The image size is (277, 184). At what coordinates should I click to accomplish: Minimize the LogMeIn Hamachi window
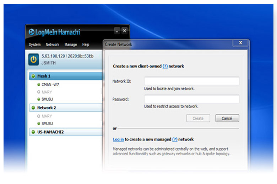pyautogui.click(x=117, y=31)
